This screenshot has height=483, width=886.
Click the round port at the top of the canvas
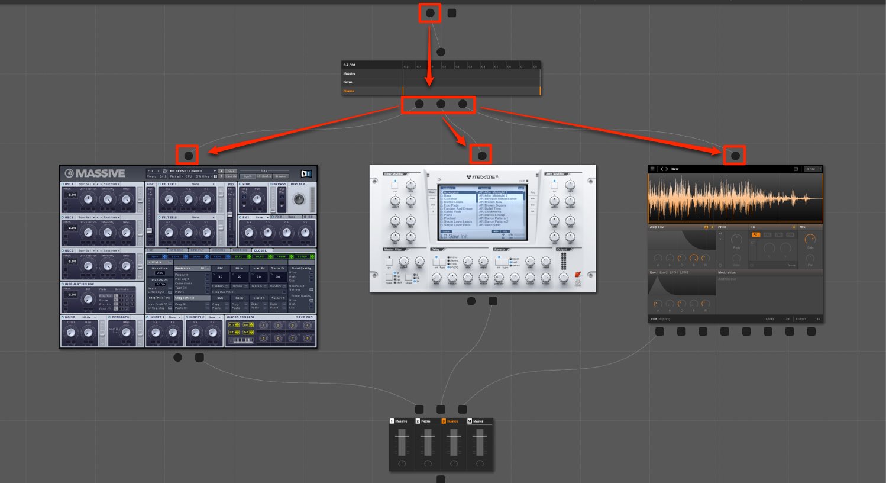430,12
